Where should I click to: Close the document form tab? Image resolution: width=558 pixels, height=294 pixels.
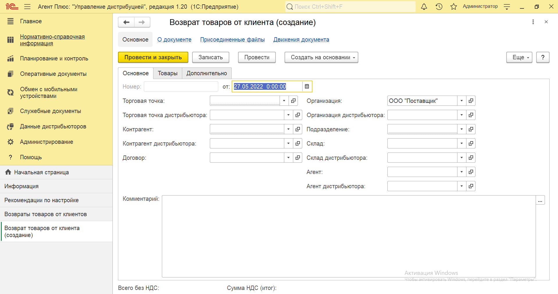click(546, 22)
